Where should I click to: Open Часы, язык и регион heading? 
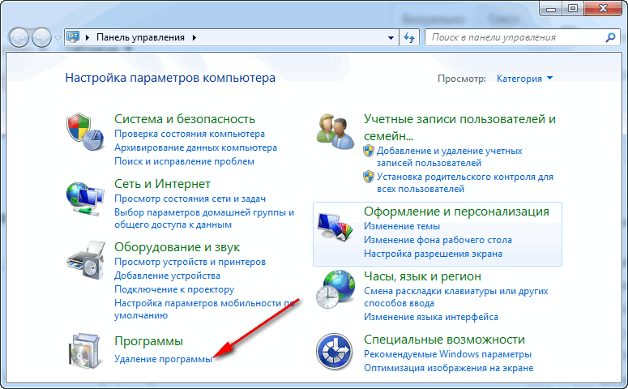pyautogui.click(x=422, y=276)
